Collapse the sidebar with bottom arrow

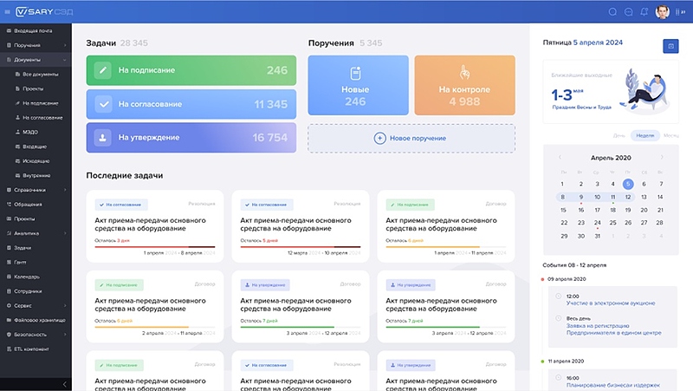point(64,383)
